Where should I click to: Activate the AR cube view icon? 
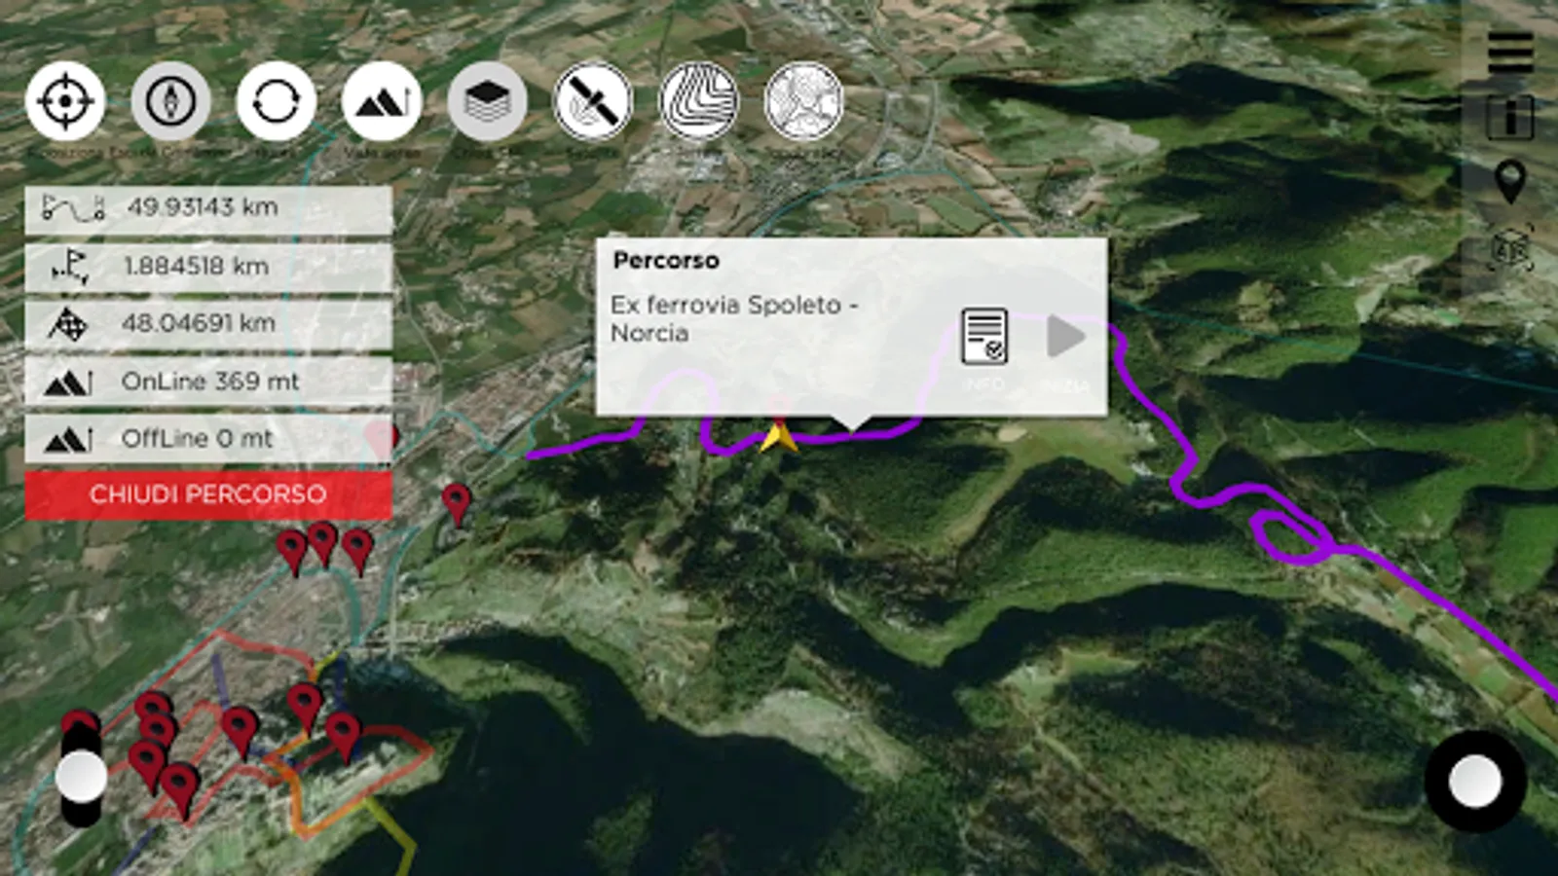click(1510, 249)
